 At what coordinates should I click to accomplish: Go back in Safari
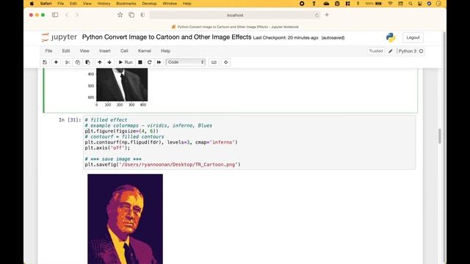click(67, 15)
